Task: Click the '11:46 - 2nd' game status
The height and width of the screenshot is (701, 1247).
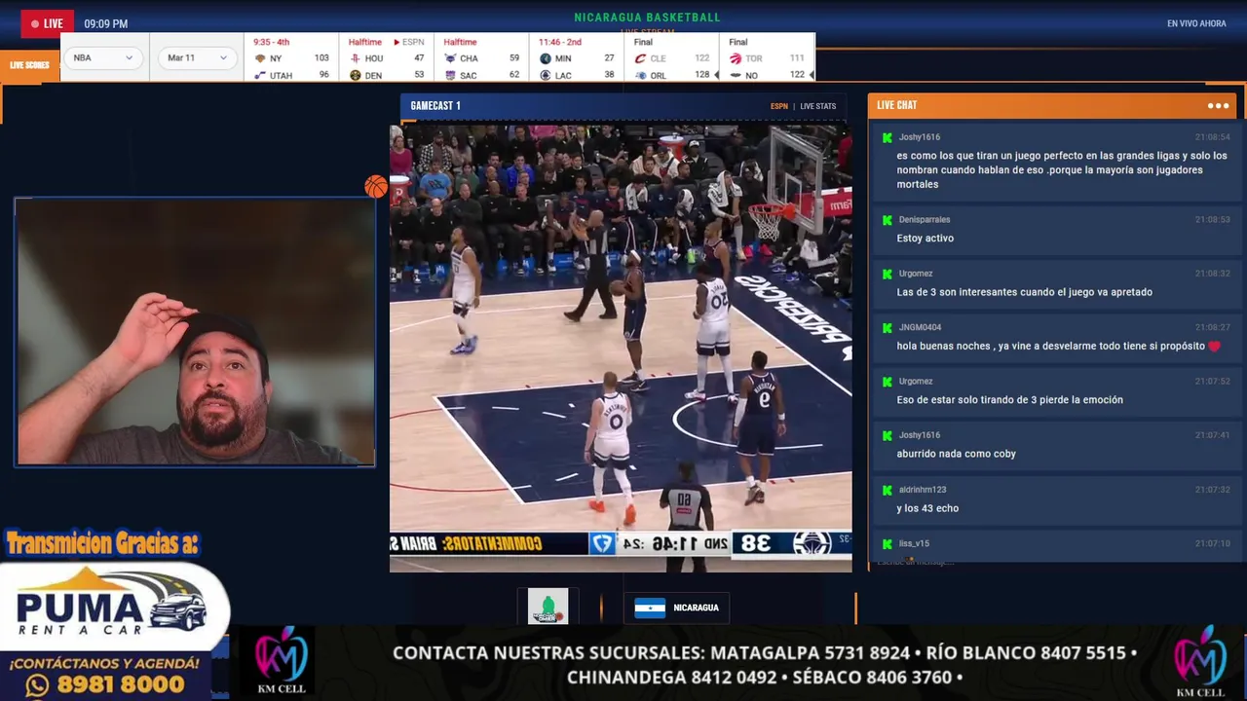Action: pos(560,42)
